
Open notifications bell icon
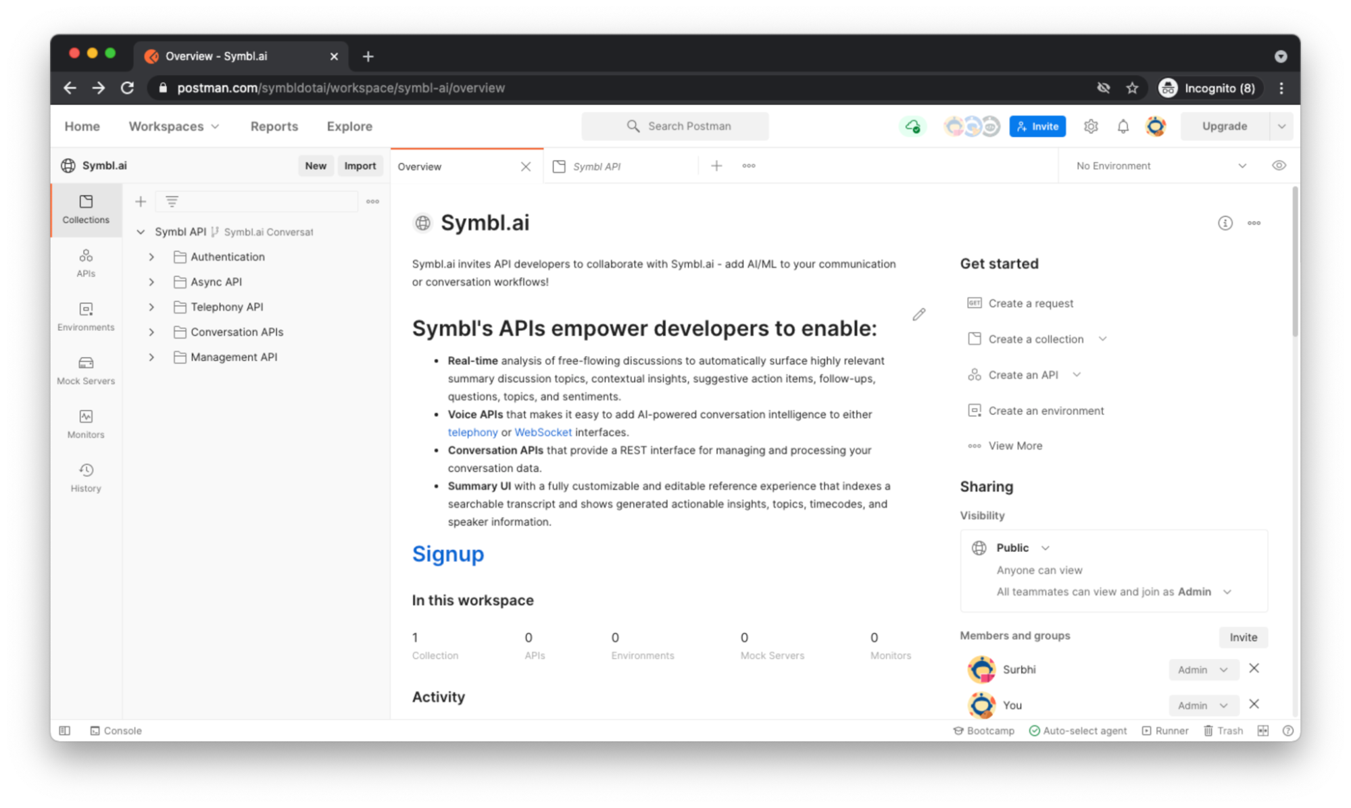pyautogui.click(x=1123, y=126)
